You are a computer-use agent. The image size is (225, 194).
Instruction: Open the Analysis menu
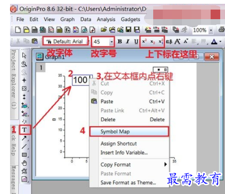106,20
